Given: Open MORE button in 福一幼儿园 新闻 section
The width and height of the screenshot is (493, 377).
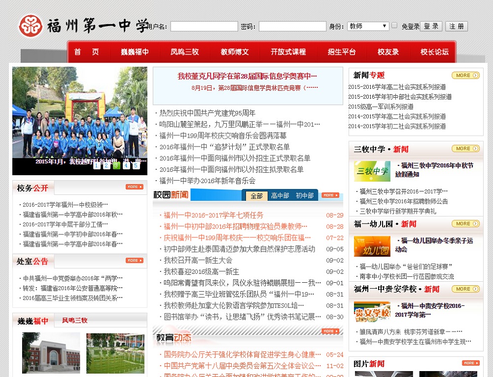Looking at the screenshot, I should (x=465, y=224).
